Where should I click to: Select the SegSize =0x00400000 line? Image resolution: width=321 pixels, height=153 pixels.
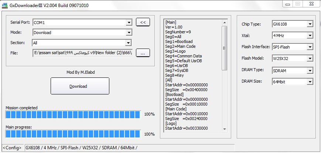click(186, 90)
